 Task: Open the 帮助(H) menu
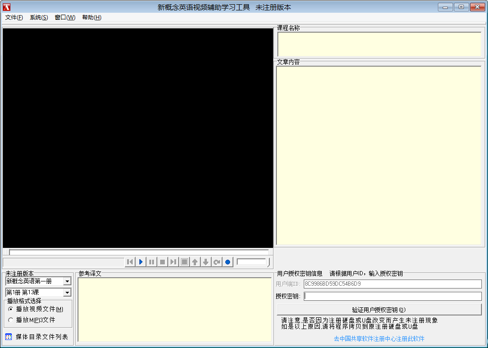pos(92,17)
